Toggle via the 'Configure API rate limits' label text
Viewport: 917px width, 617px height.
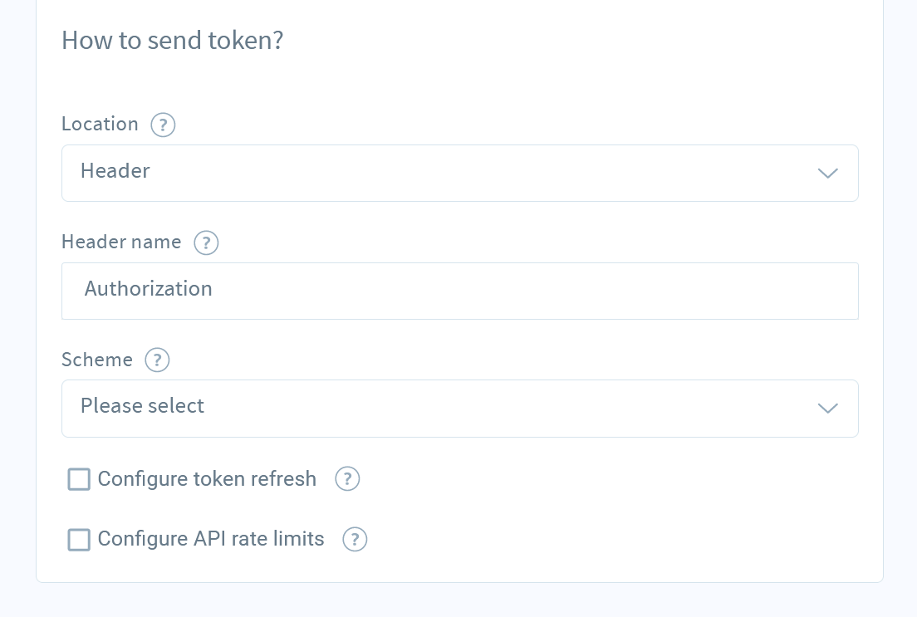pyautogui.click(x=210, y=539)
